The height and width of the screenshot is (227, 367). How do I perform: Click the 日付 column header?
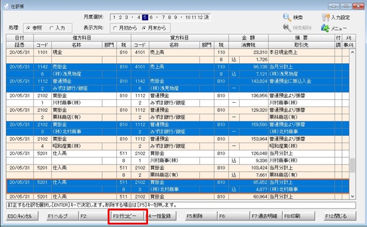pos(20,38)
